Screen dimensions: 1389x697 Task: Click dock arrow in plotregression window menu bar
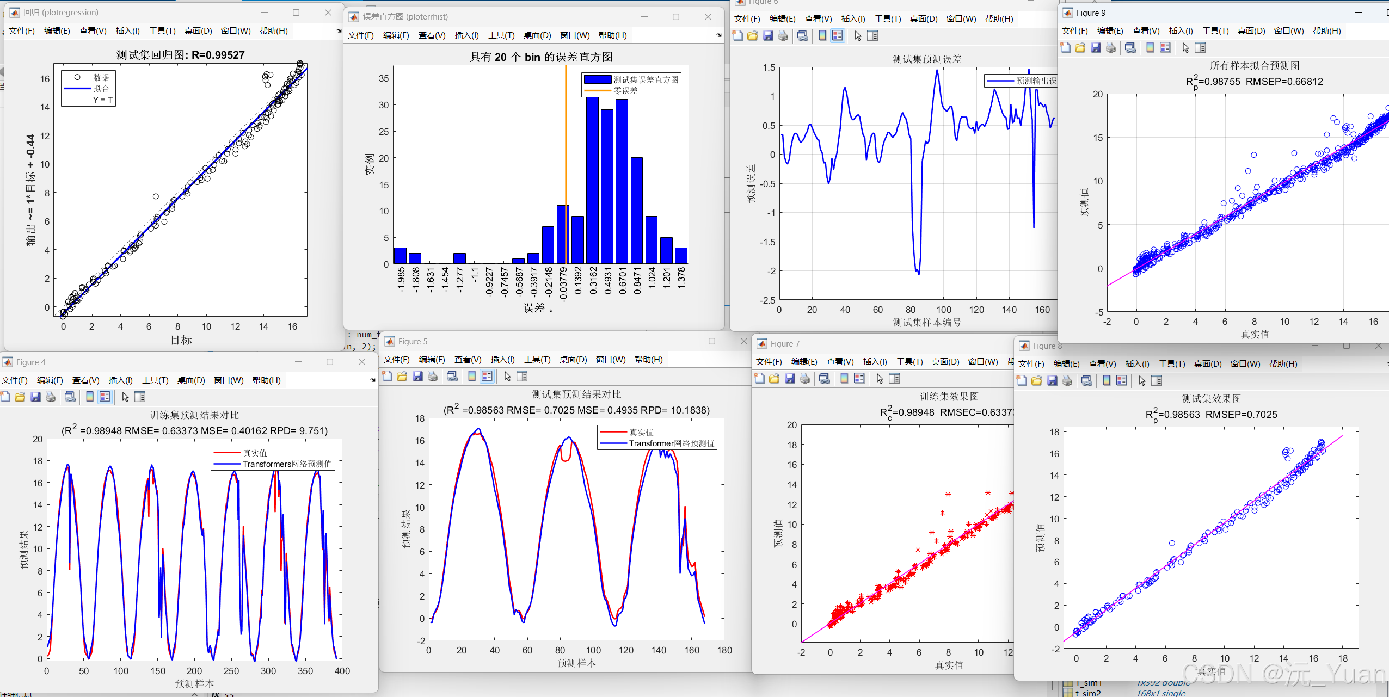(339, 31)
